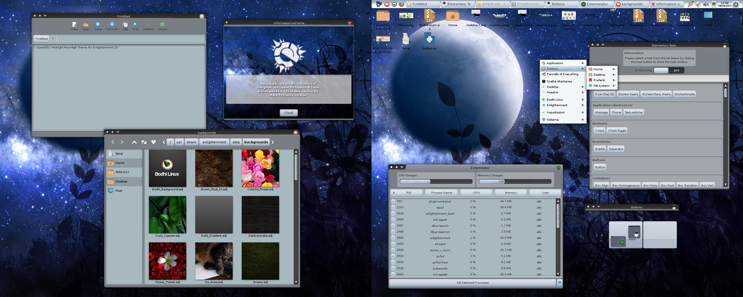Viewport: 743px width, 297px height.
Task: Open Options from the editor toolbar
Action: (148, 26)
